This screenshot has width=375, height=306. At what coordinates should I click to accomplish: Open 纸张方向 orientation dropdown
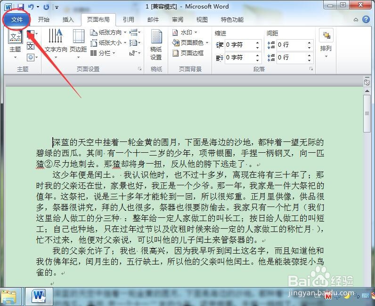click(x=108, y=33)
